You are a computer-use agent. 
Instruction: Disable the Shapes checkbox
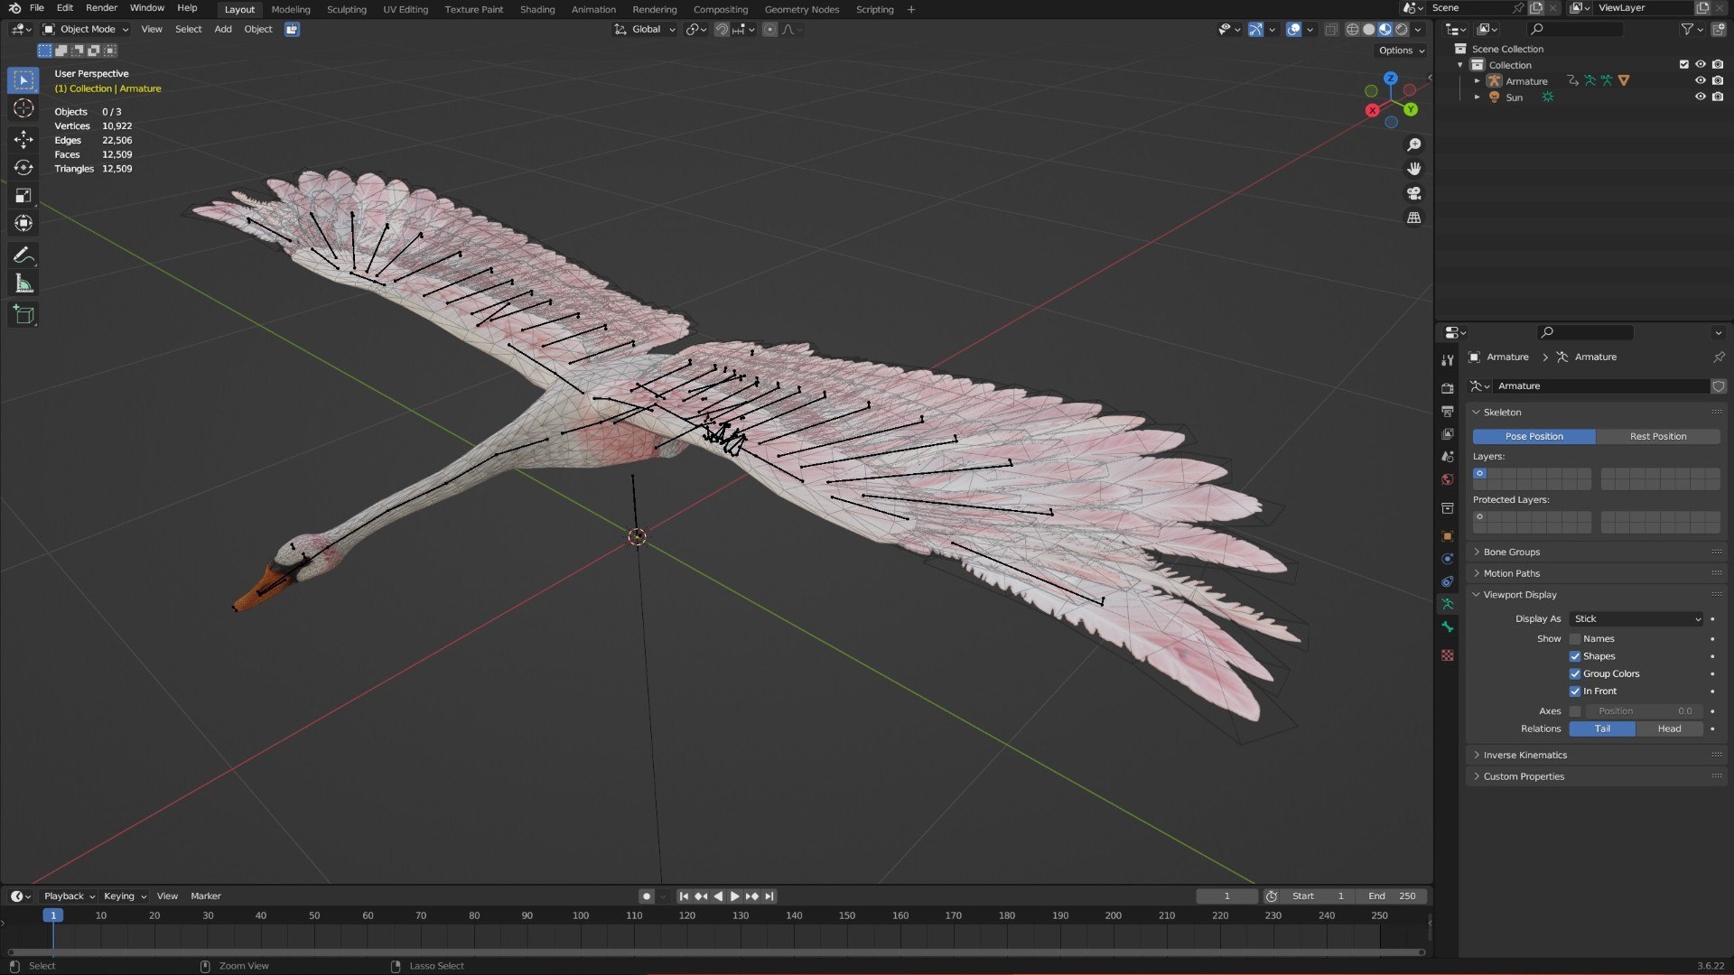[x=1575, y=656]
